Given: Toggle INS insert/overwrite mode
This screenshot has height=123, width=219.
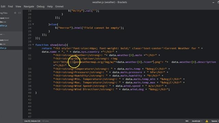Looking at the screenshot, I should pos(187,121).
